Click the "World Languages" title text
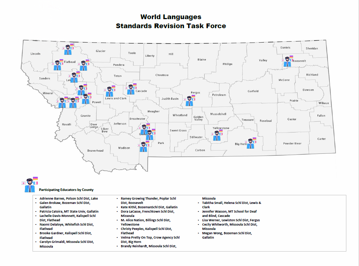 coord(171,17)
